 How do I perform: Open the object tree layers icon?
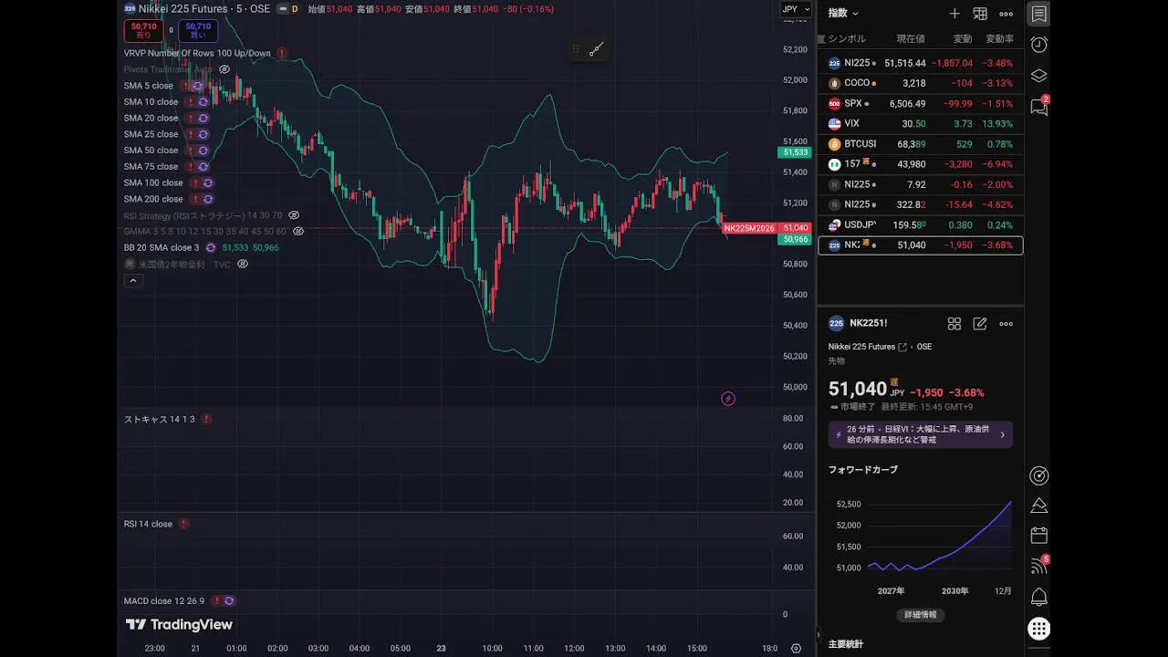coord(1038,76)
